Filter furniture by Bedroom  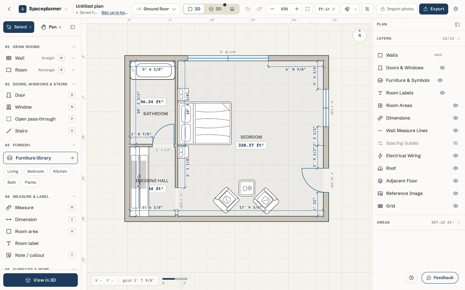36,171
